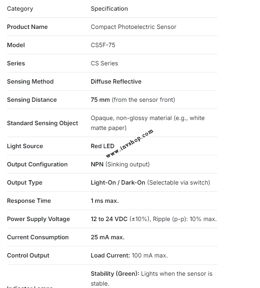The width and height of the screenshot is (260, 288).
Task: Click the 1 ms max. response time
Action: point(104,201)
